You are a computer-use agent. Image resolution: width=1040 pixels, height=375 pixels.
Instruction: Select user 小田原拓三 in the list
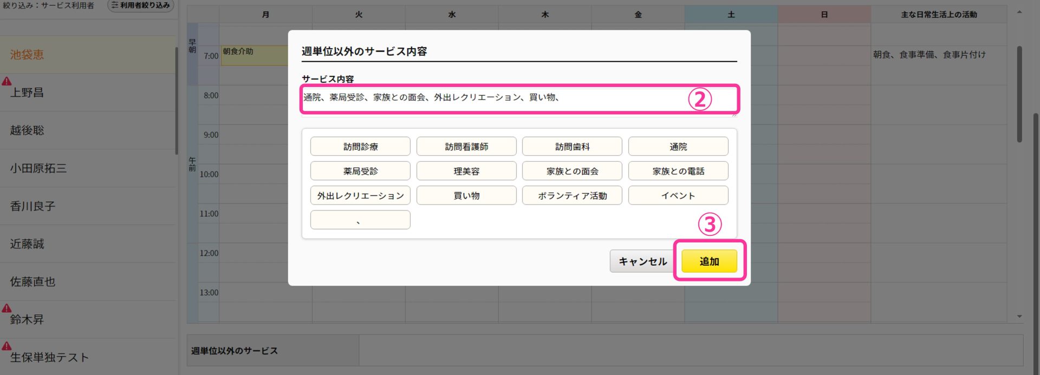tap(38, 168)
